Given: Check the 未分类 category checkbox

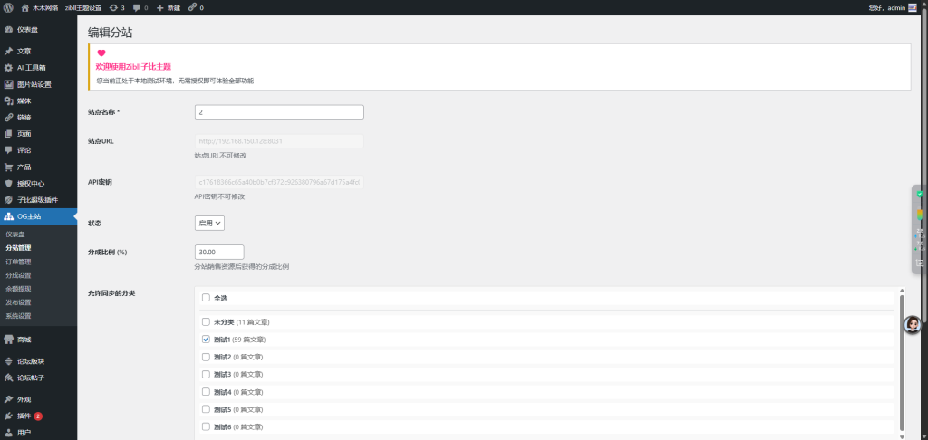Looking at the screenshot, I should (206, 322).
